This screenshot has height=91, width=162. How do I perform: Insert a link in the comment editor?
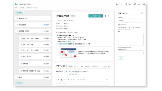tap(78, 80)
